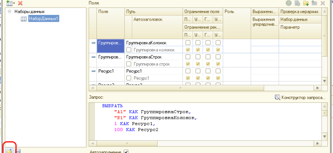The image size is (333, 153).
Task: Open Конструктор запроса query builder
Action: tap(300, 98)
